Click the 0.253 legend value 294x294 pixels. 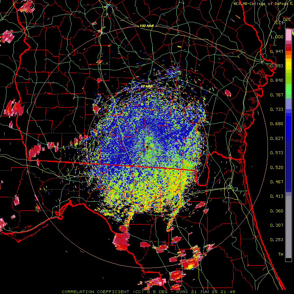(277, 240)
